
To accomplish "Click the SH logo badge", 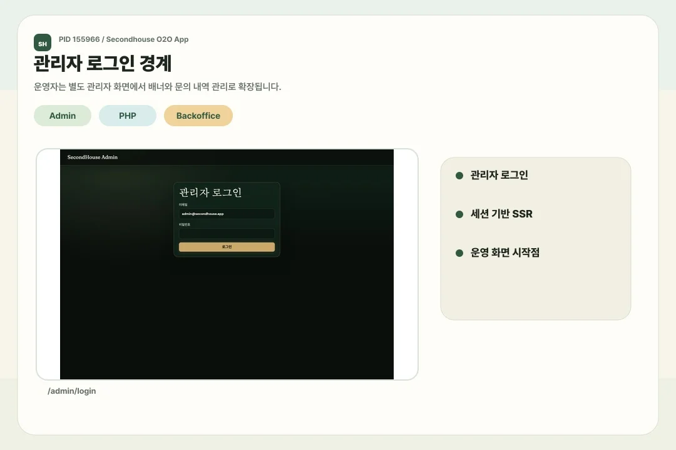I will coord(43,42).
